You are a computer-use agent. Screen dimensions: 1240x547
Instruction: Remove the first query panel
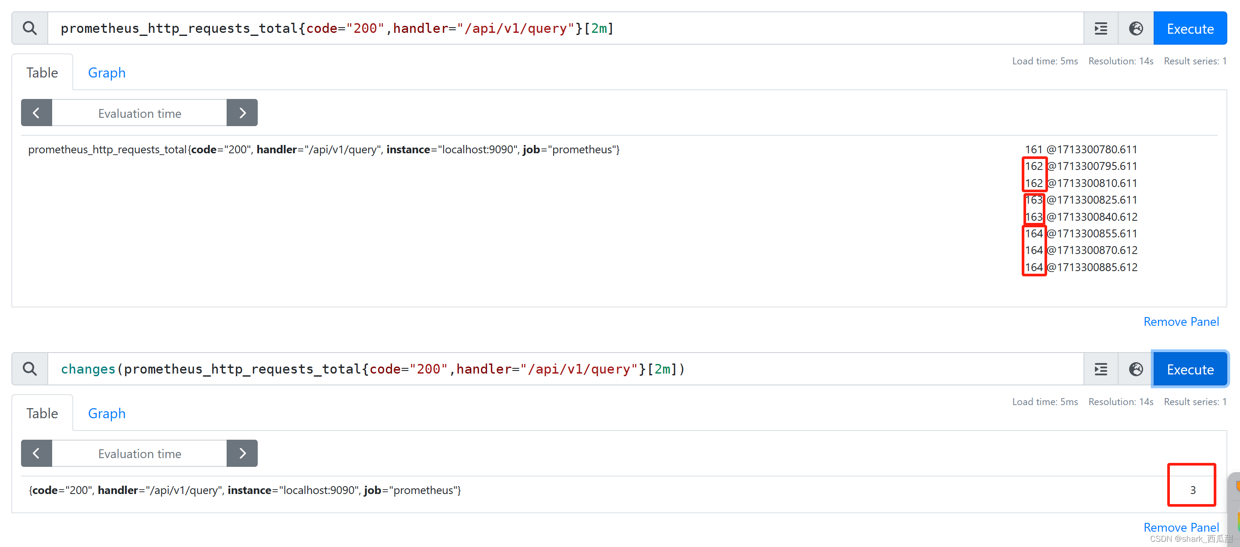1181,321
